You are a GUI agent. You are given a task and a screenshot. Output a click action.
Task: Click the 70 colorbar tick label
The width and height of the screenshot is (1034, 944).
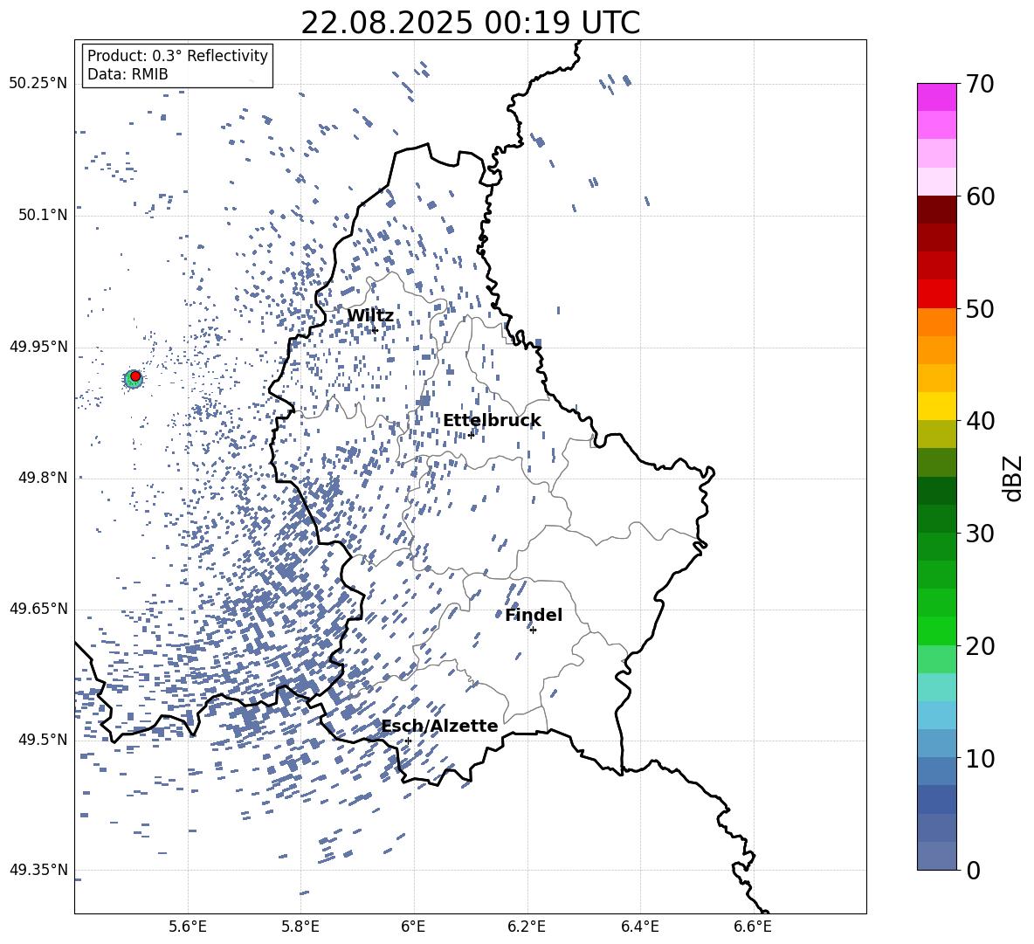981,84
